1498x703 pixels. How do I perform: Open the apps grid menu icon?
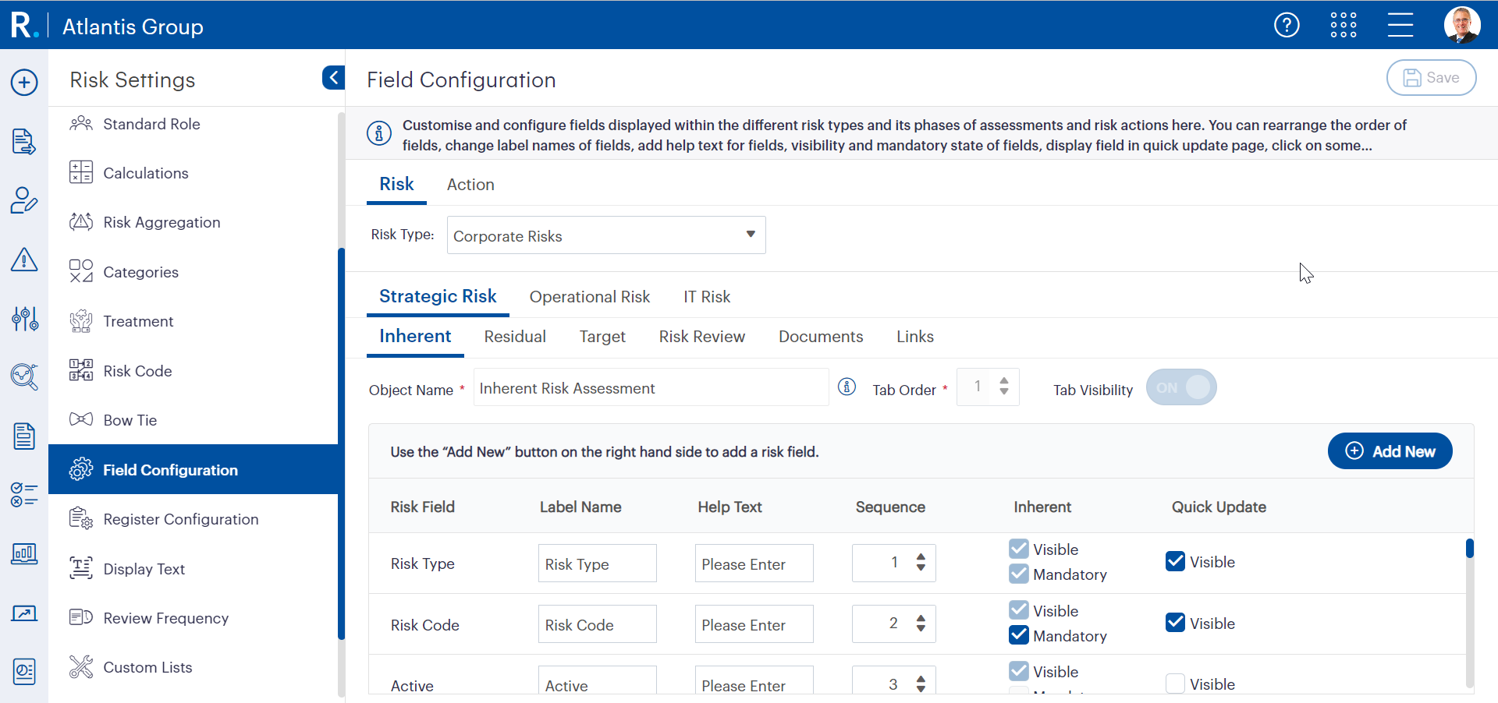coord(1344,25)
